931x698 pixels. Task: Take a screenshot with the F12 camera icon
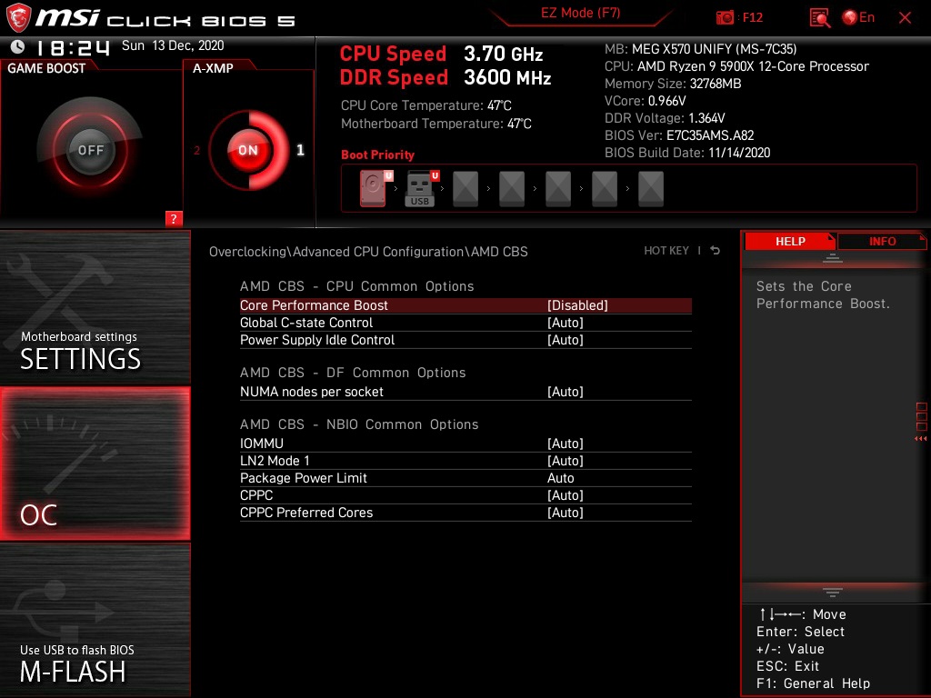(x=725, y=18)
